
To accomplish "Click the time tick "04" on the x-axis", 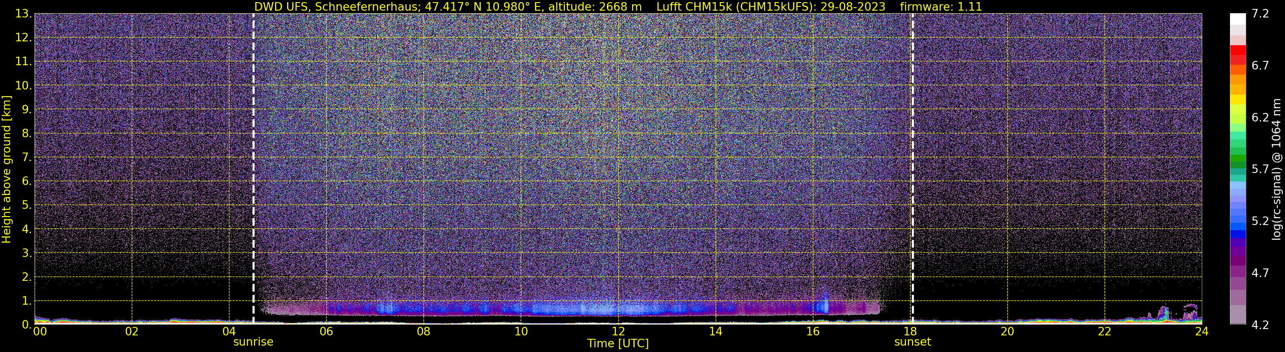I will [x=229, y=332].
